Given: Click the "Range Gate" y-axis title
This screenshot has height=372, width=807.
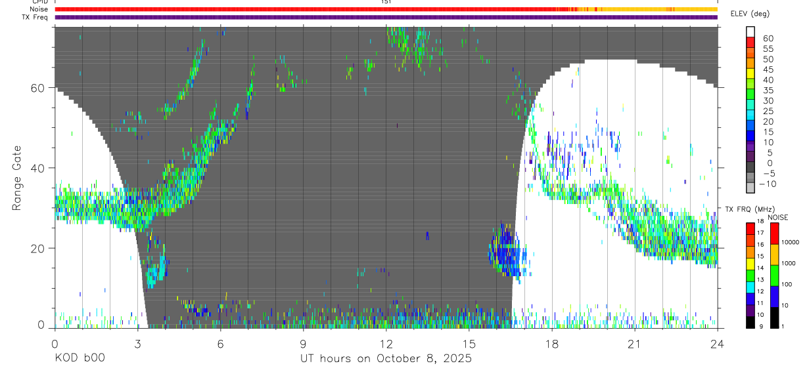Looking at the screenshot, I should click(17, 178).
